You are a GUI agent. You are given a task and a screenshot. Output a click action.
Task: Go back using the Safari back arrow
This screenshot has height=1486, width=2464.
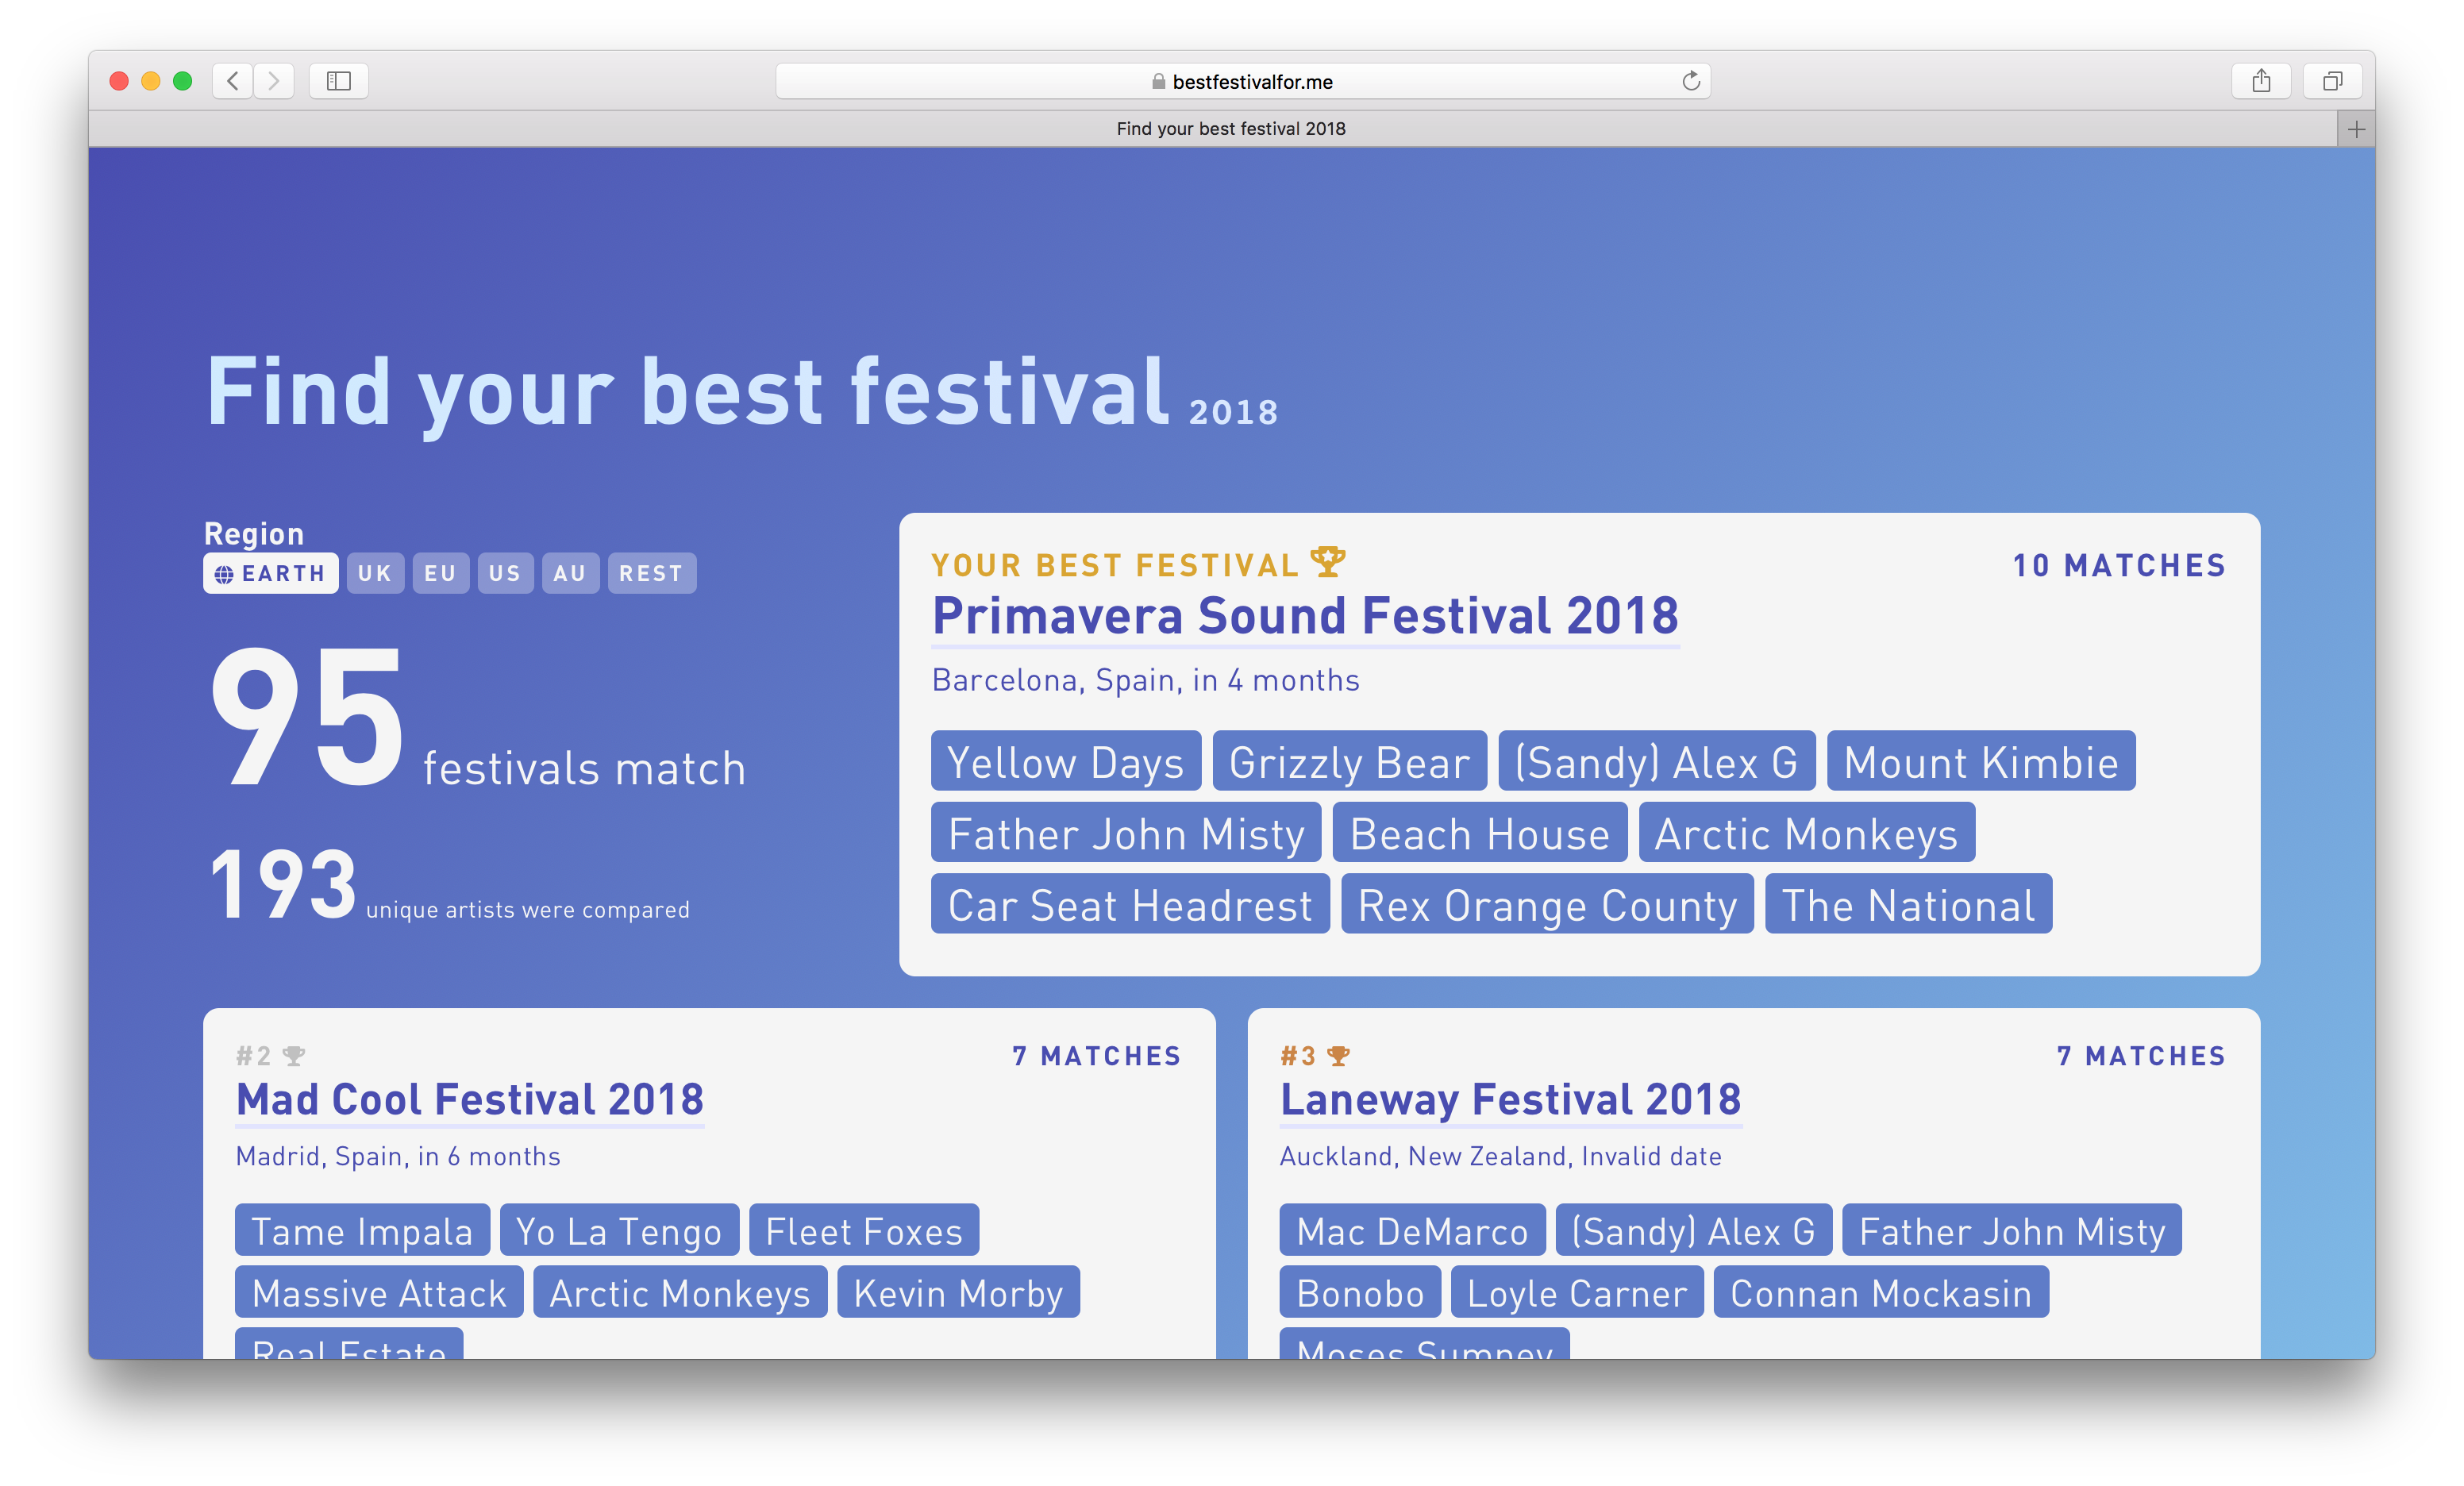(x=233, y=81)
